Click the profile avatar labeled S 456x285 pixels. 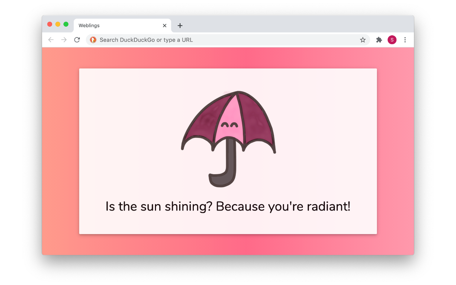(x=392, y=40)
